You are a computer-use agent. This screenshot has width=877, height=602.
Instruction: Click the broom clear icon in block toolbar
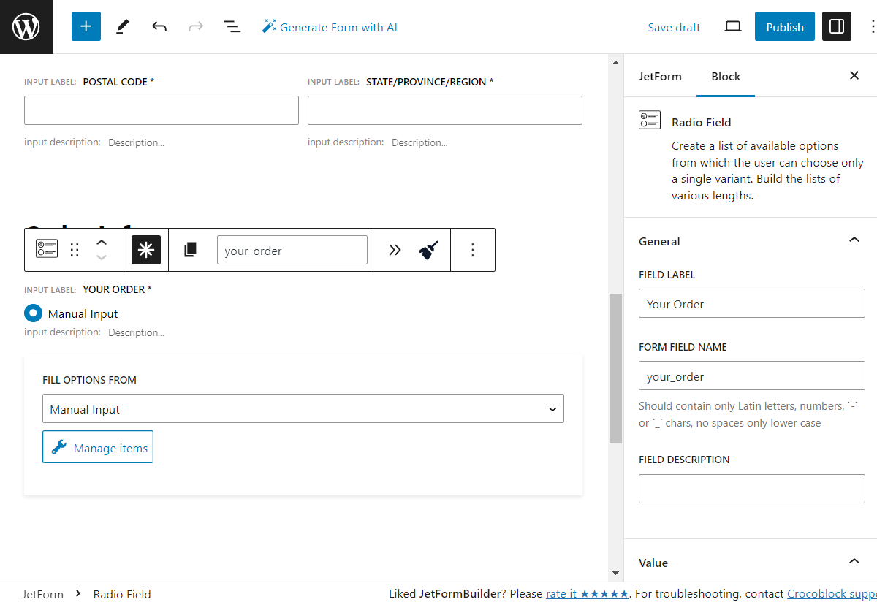[x=430, y=249]
